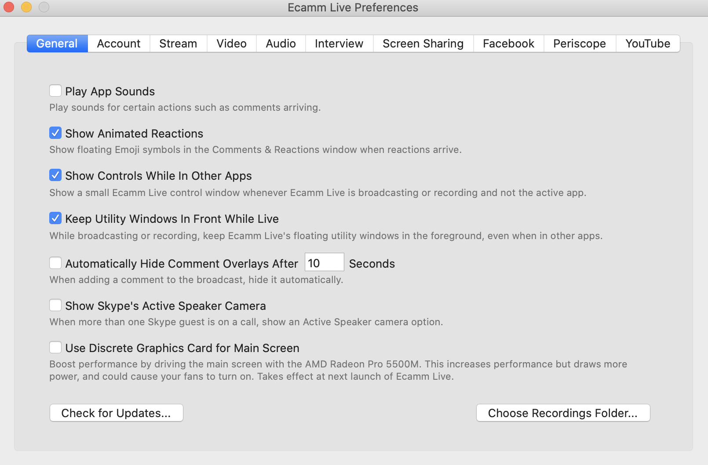Enable the Play App Sounds checkbox

55,91
